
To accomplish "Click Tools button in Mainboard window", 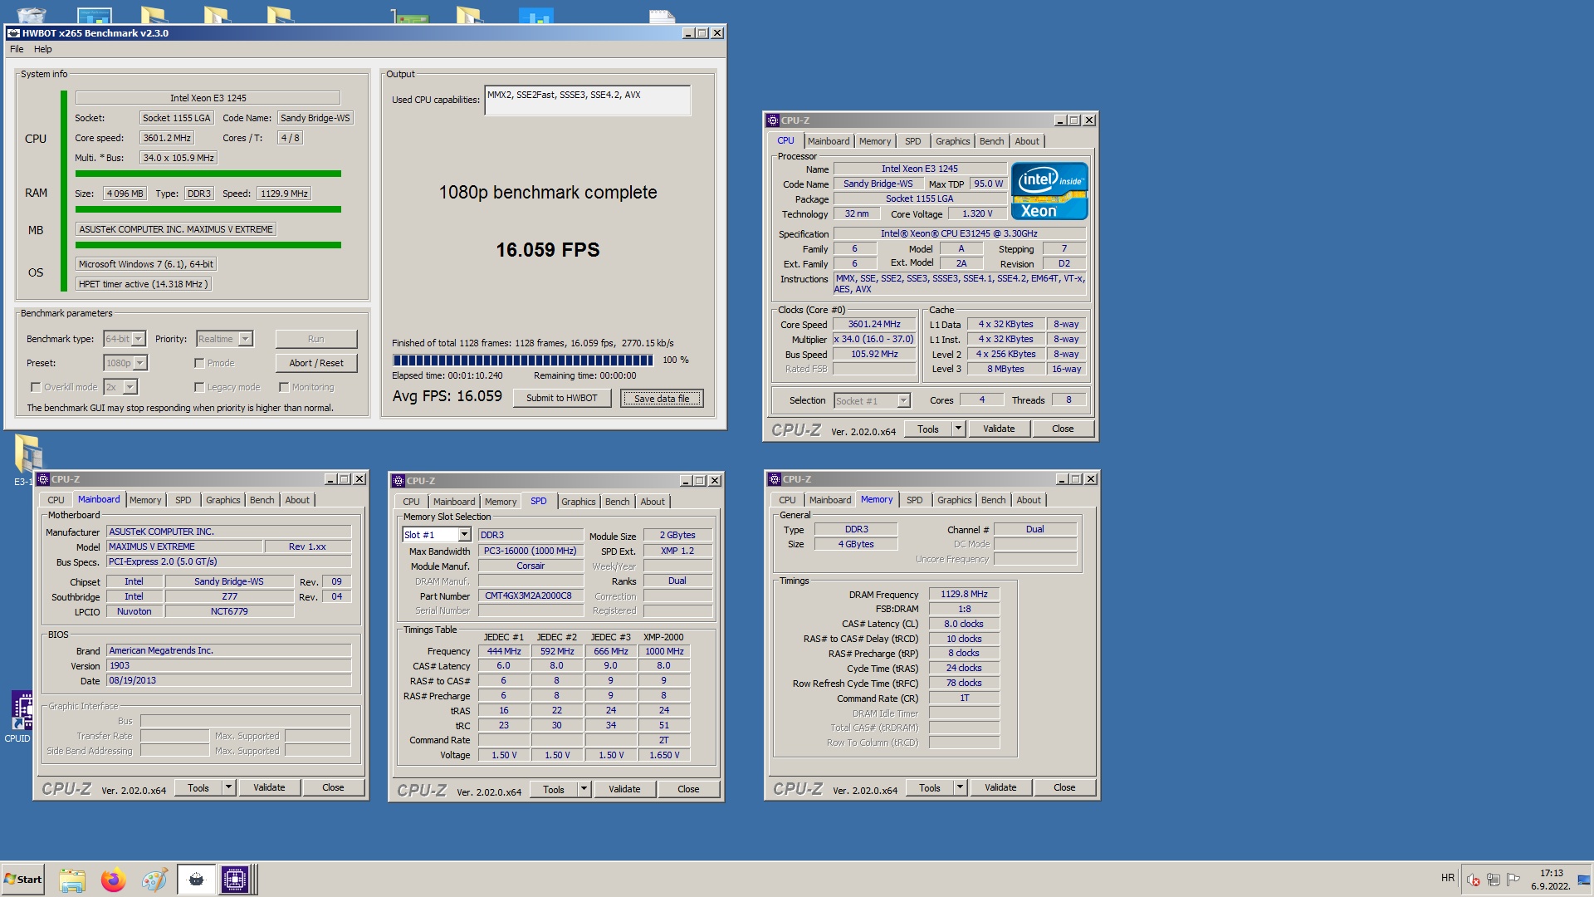I will pyautogui.click(x=198, y=787).
